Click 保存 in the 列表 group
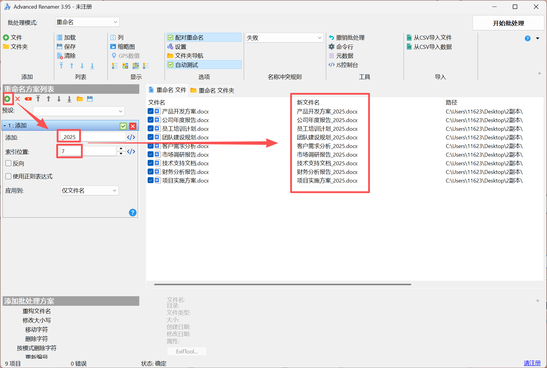This screenshot has height=368, width=547. [66, 47]
